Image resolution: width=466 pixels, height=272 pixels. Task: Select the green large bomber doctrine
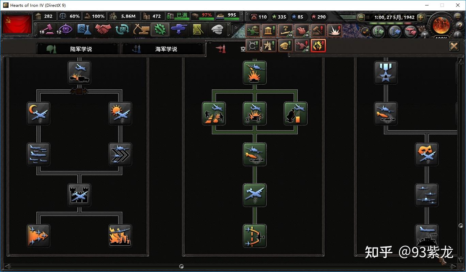[x=255, y=195]
